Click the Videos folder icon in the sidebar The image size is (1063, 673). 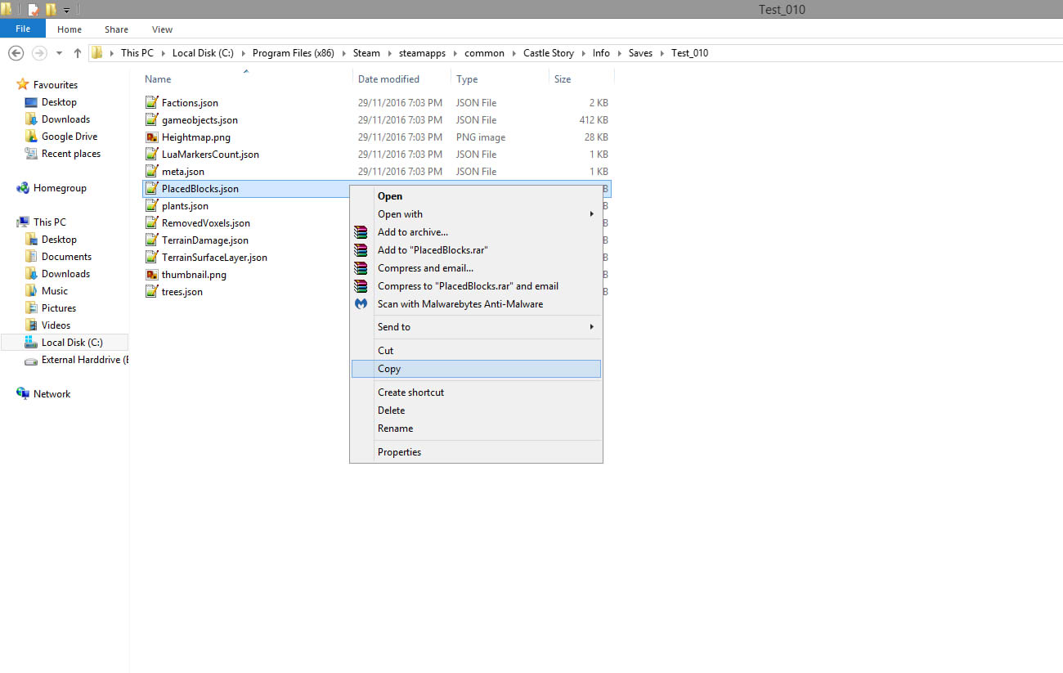(x=31, y=325)
